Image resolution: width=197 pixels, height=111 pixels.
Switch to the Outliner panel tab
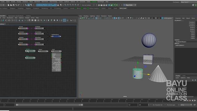click(28, 16)
